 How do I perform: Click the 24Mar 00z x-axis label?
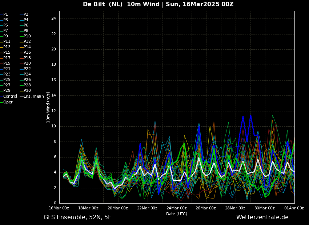pyautogui.click(x=177, y=208)
